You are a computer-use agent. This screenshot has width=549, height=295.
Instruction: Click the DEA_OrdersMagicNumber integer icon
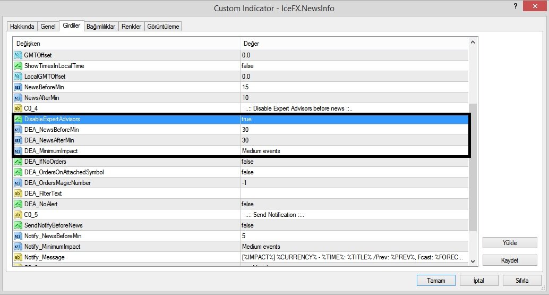[18, 183]
